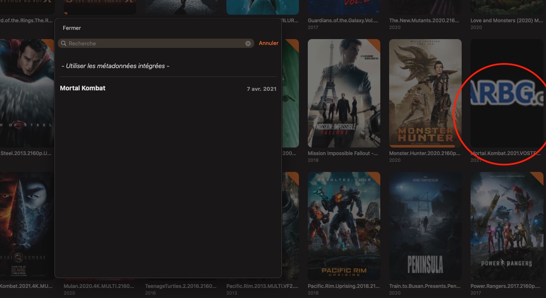Open the Mission Impossible Fallout poster

[344, 93]
